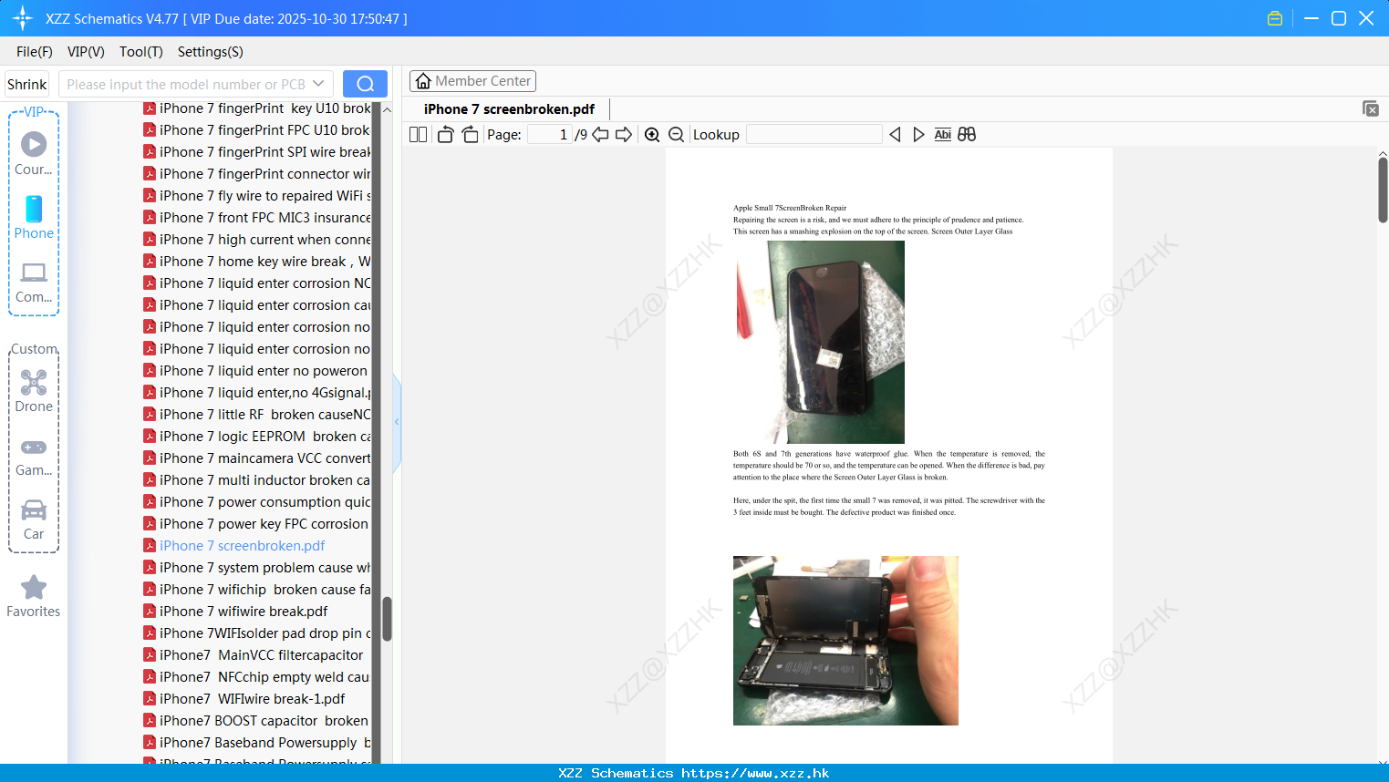Open the File(F) menu
Screen dimensions: 1389x782
click(x=35, y=52)
